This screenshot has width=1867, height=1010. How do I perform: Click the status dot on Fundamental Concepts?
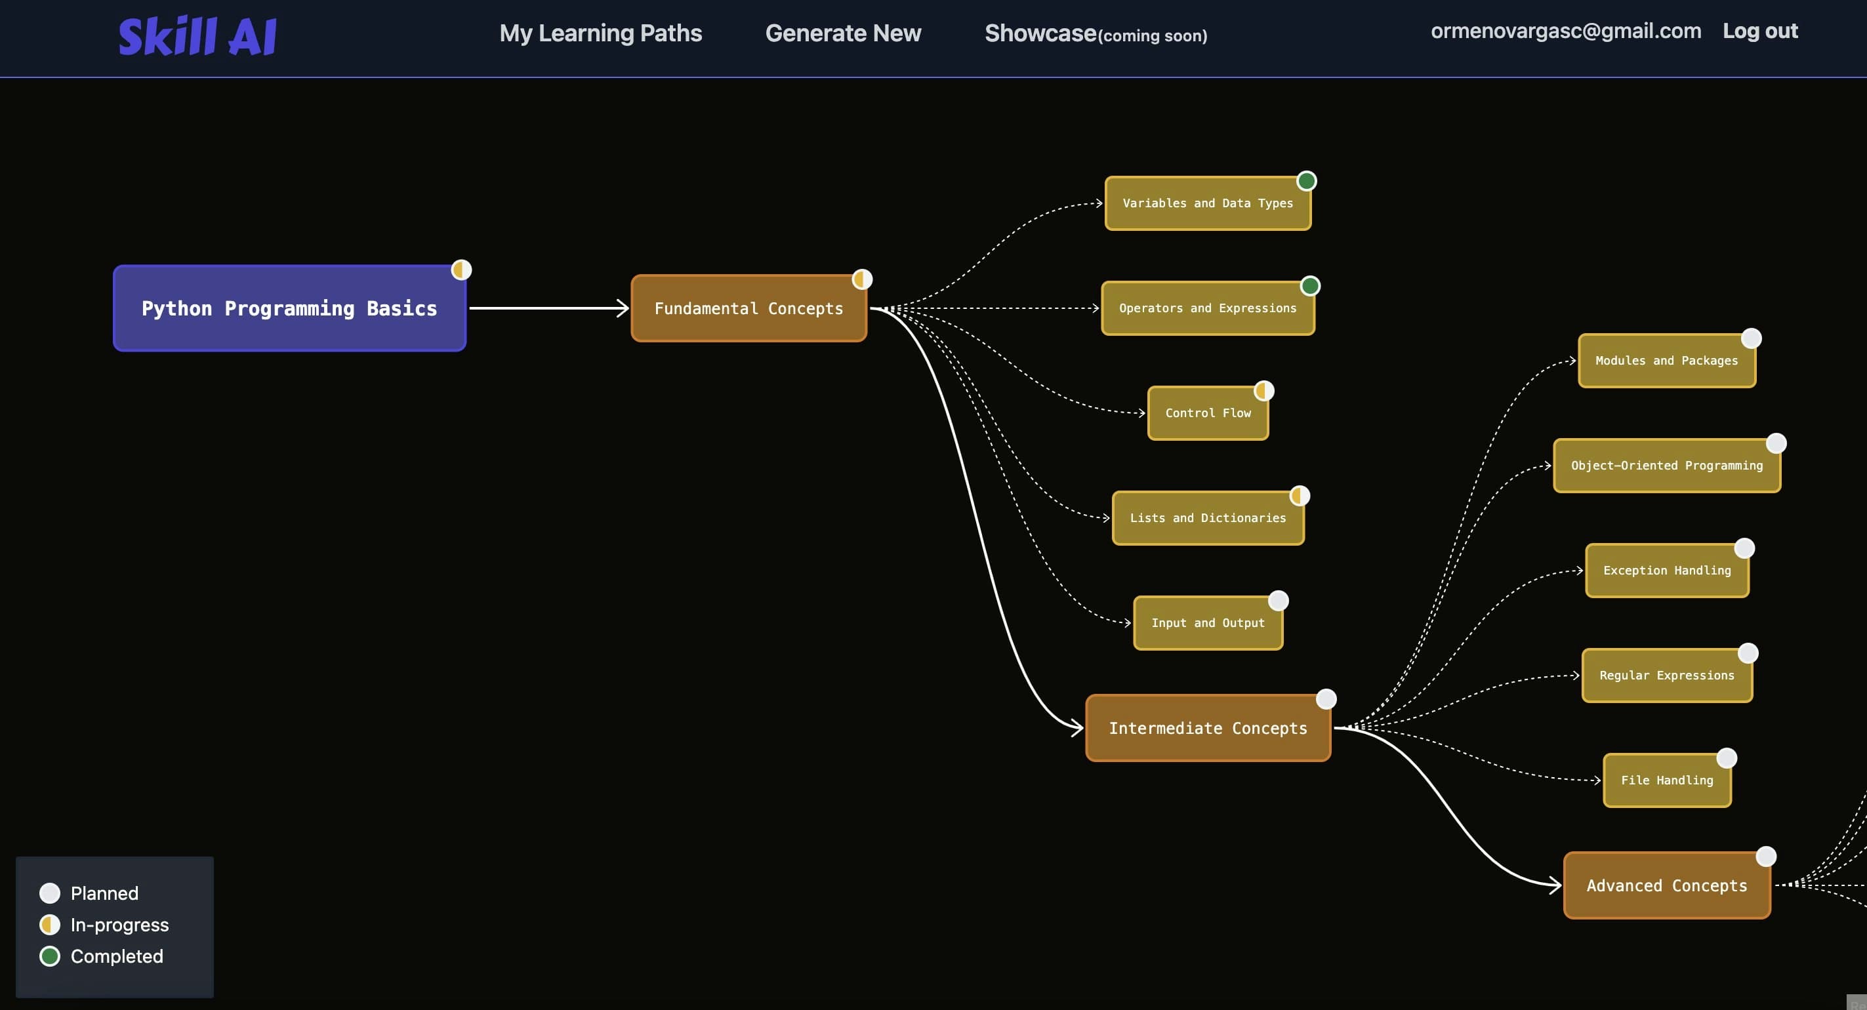point(862,279)
